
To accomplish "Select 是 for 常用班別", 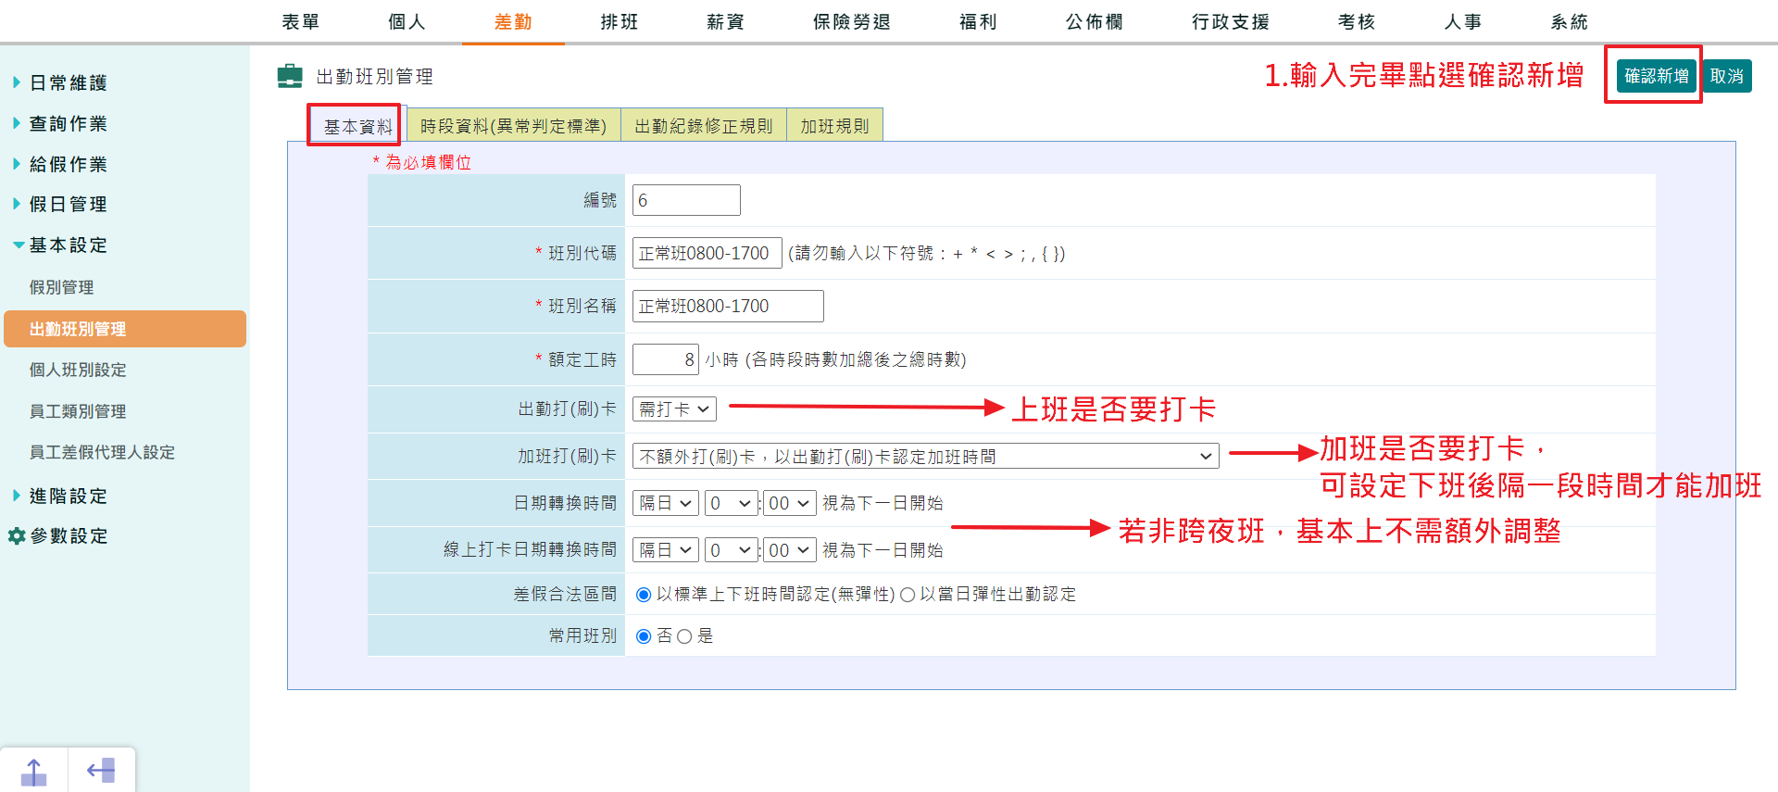I will 684,636.
